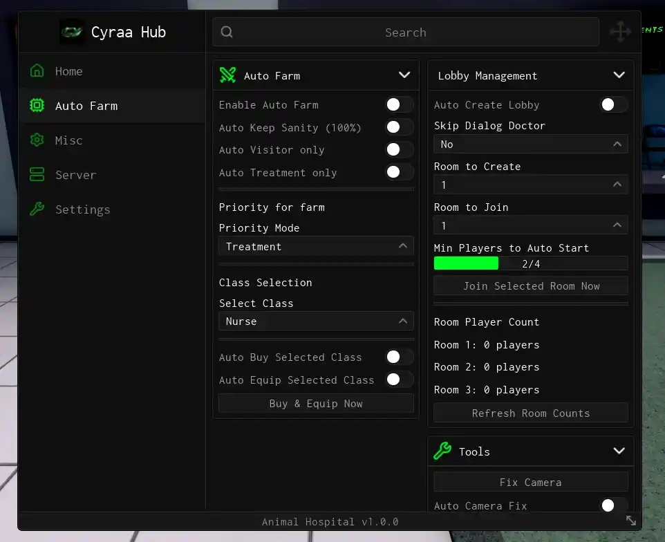Viewport: 665px width, 542px height.
Task: Turn on Auto Create Lobby
Action: pos(614,105)
